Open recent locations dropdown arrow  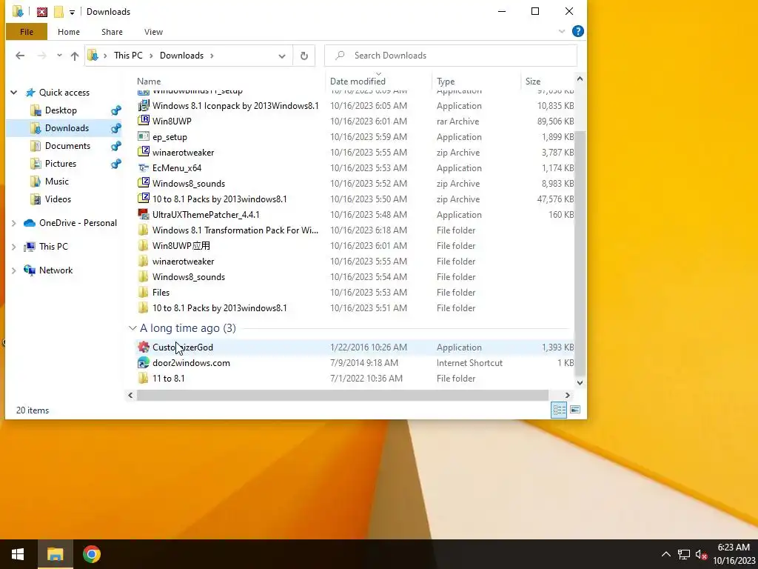[59, 56]
